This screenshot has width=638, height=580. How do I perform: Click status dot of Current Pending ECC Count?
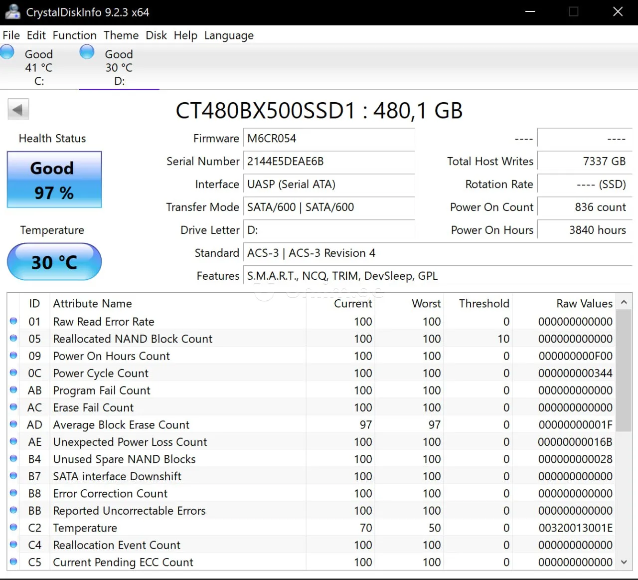13,562
